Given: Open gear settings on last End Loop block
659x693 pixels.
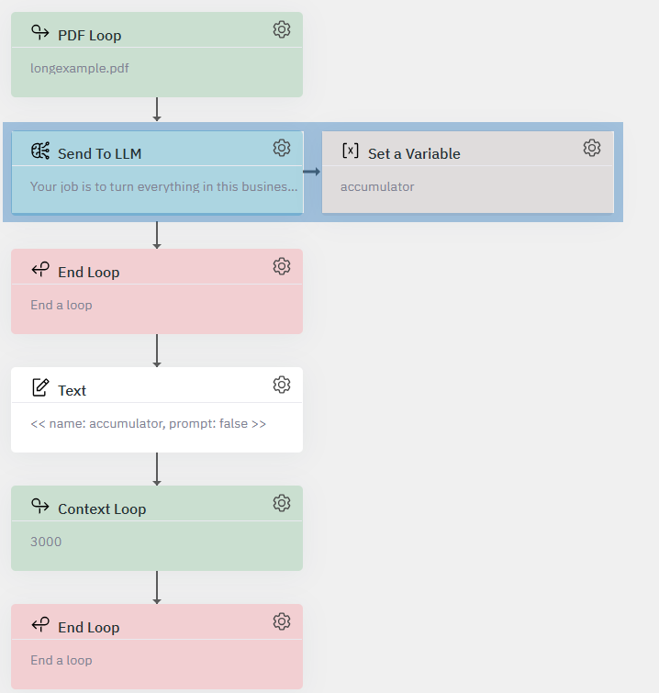Looking at the screenshot, I should point(282,621).
